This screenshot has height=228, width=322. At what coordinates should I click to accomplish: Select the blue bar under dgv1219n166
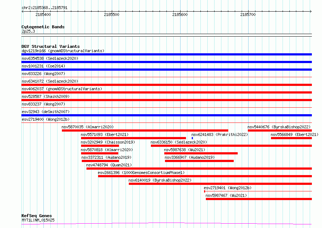166,54
